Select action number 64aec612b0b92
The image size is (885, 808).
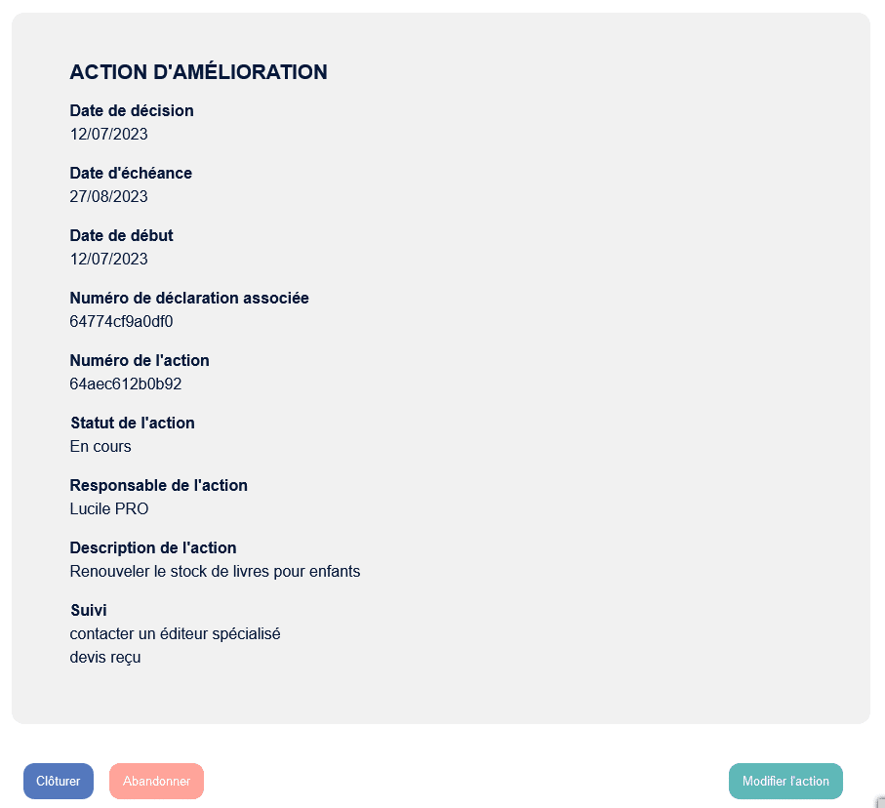[x=126, y=384]
